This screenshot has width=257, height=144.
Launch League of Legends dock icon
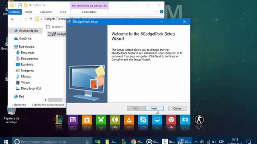pos(59,120)
